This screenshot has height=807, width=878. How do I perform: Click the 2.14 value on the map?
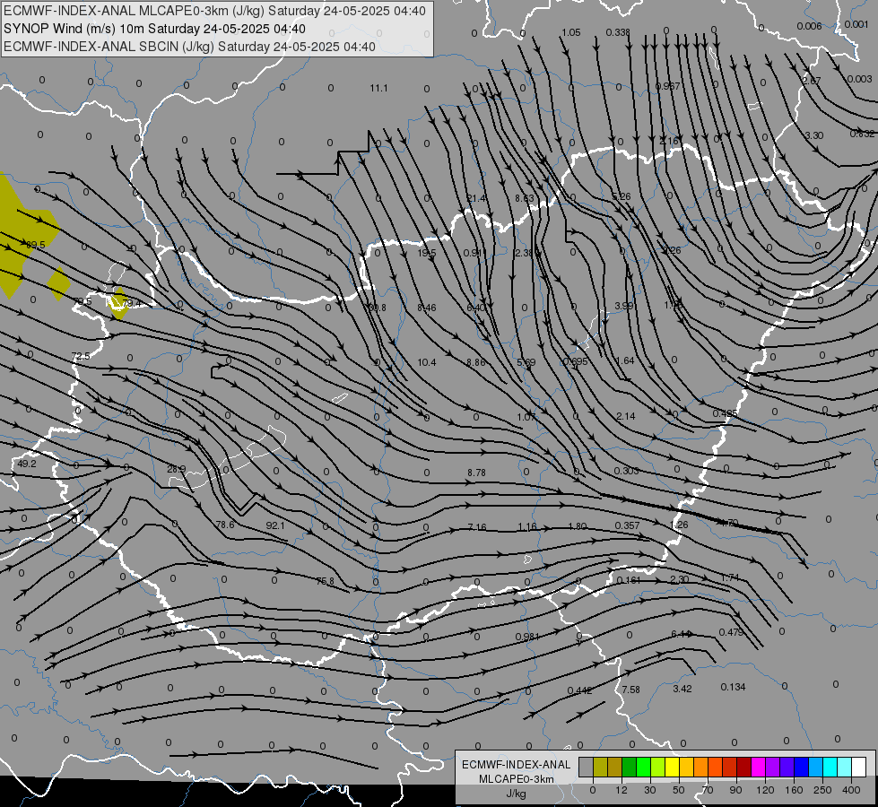625,416
